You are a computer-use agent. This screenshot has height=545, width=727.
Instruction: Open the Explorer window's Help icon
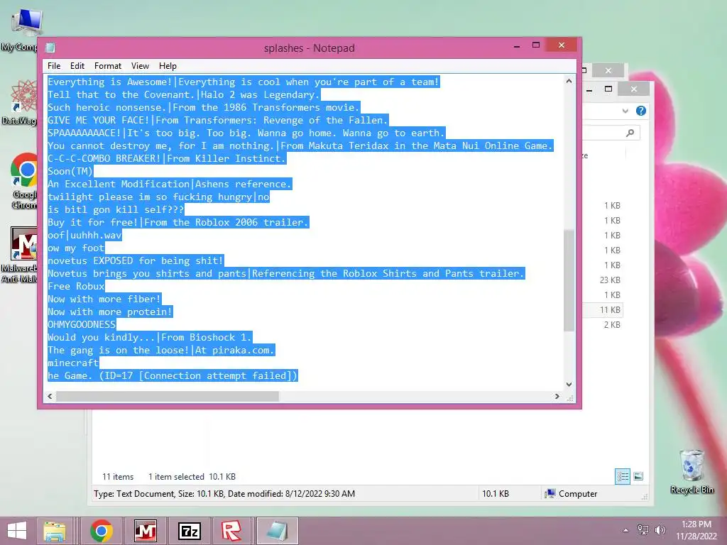(x=641, y=111)
